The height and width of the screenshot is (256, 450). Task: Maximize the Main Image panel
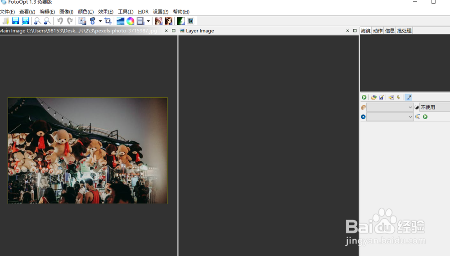[x=174, y=31]
